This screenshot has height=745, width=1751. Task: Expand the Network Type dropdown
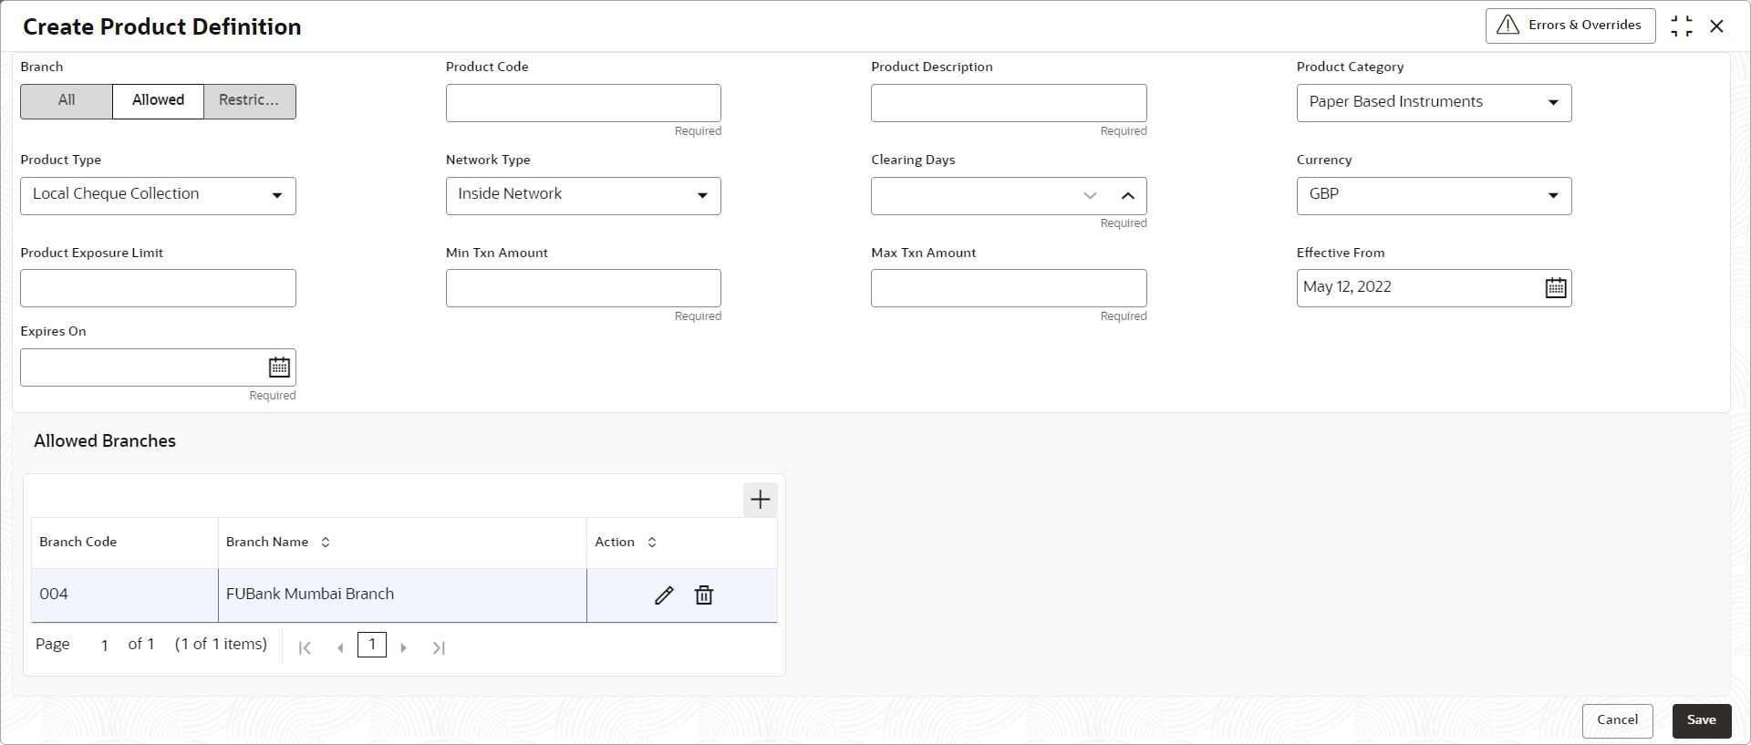pyautogui.click(x=583, y=196)
